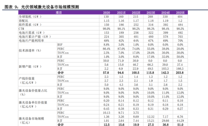This screenshot has height=126, width=208.
Task: Click the 全球装机（GW）row label
Action: point(30,17)
